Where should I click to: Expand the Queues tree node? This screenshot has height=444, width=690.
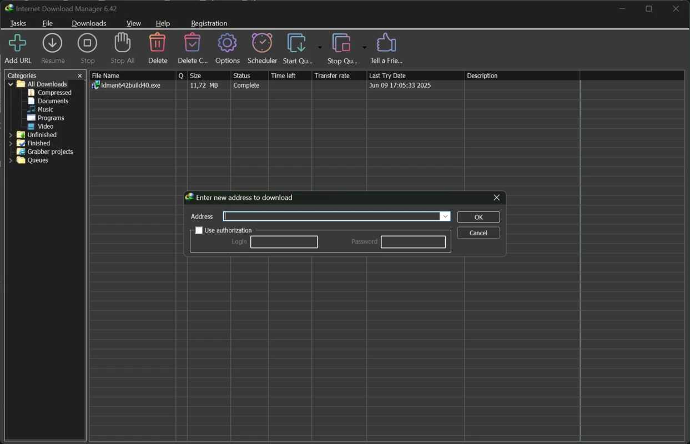pyautogui.click(x=11, y=160)
